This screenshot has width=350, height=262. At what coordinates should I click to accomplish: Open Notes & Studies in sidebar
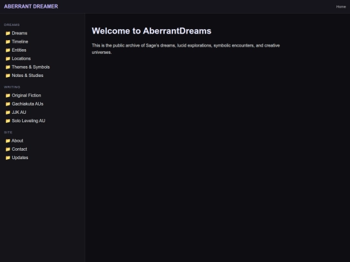pyautogui.click(x=27, y=76)
